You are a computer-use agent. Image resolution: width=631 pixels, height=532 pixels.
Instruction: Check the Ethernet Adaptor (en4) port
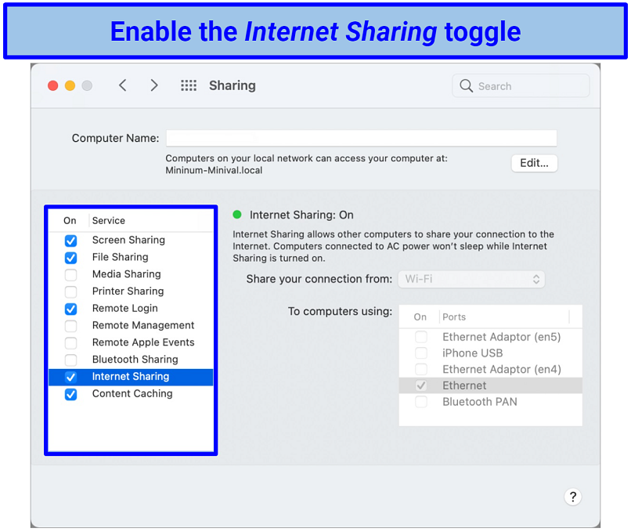click(421, 369)
